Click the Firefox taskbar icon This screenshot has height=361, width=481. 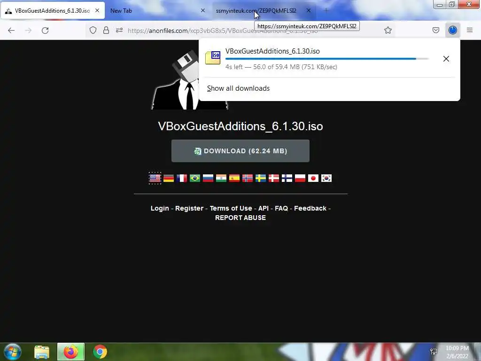[70, 352]
